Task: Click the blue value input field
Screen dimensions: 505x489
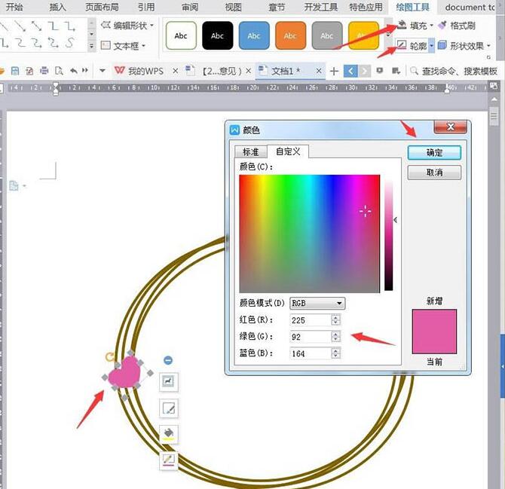Action: pyautogui.click(x=311, y=353)
